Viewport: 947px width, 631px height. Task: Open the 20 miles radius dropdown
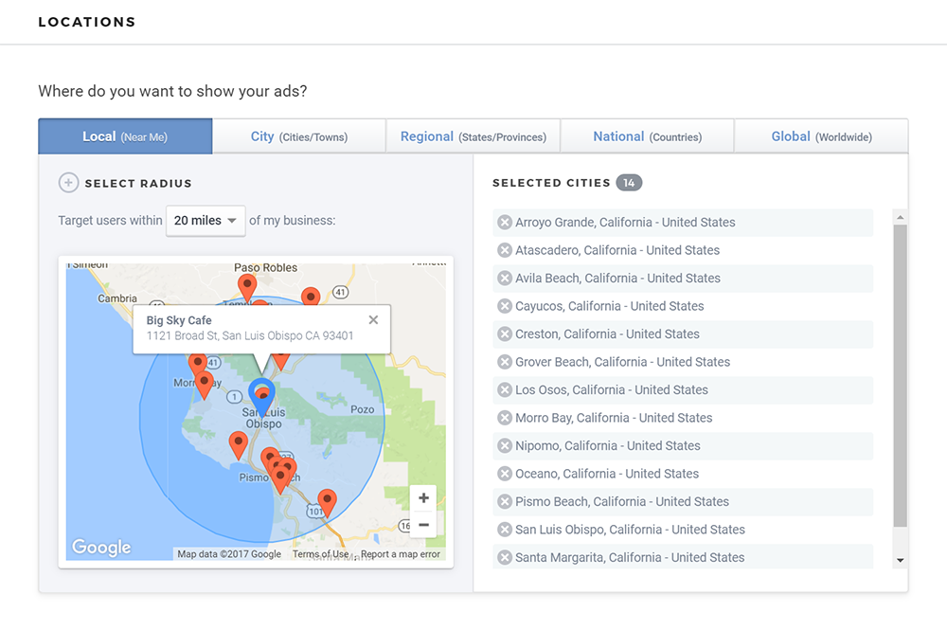tap(205, 220)
